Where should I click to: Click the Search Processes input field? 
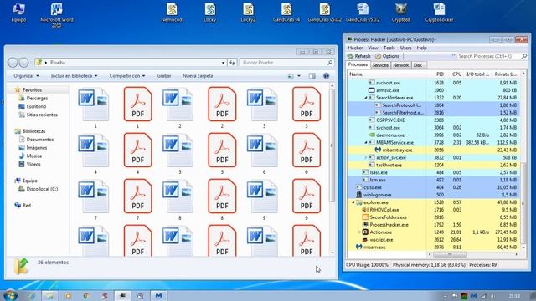488,56
